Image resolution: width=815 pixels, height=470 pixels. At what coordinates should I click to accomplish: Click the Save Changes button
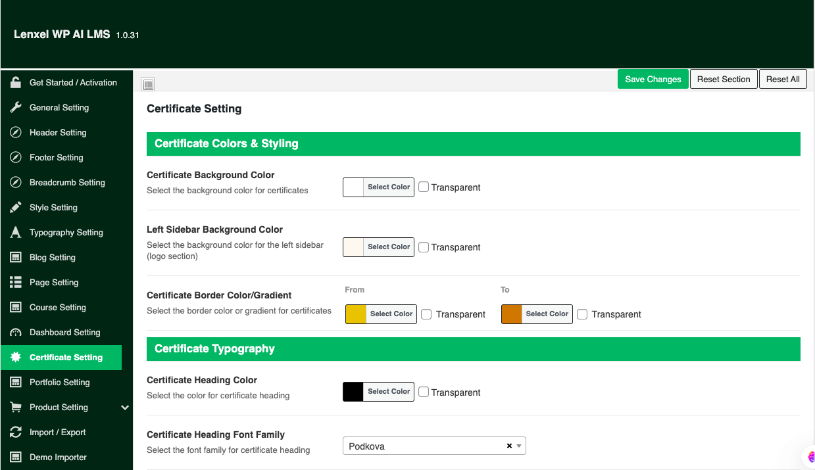click(653, 79)
